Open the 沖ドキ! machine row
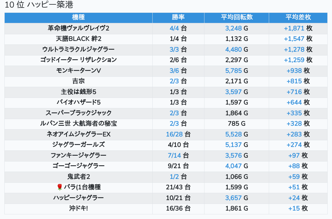 [x=78, y=209]
